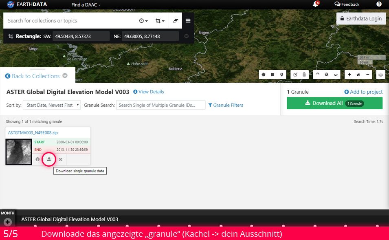389x240 pixels.
Task: Select the rectangle drawing tool on map
Action: pos(273,75)
